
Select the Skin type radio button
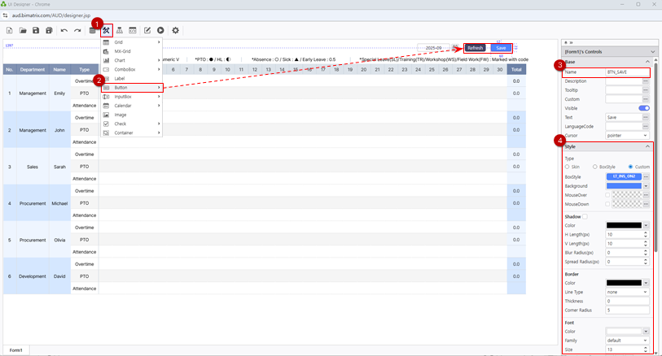click(x=568, y=167)
